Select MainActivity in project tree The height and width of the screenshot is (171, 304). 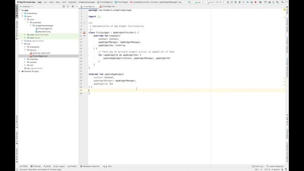(x=43, y=32)
